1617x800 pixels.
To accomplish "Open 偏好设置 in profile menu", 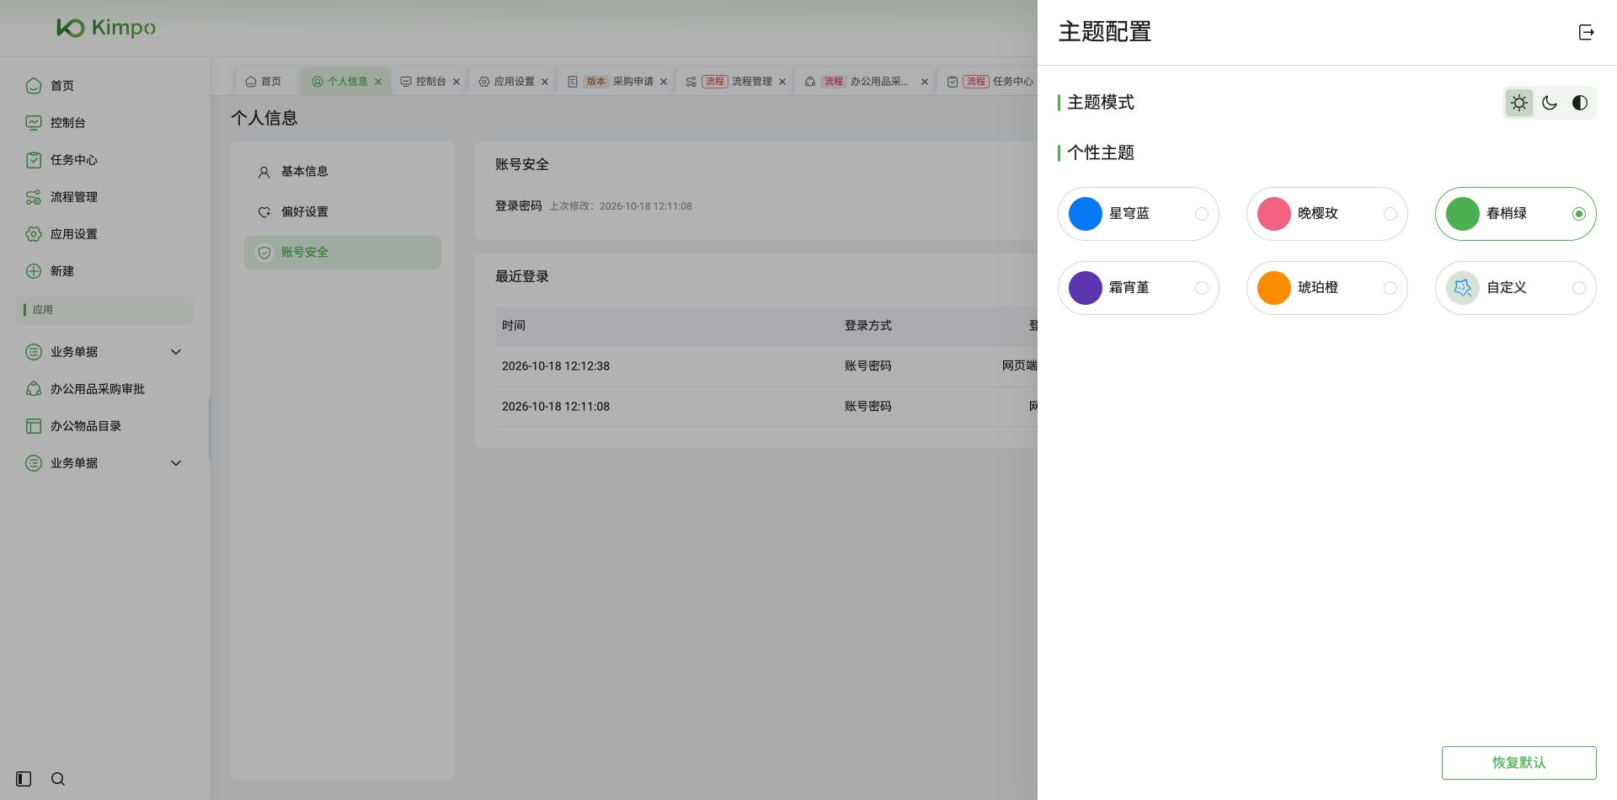I will click(343, 212).
